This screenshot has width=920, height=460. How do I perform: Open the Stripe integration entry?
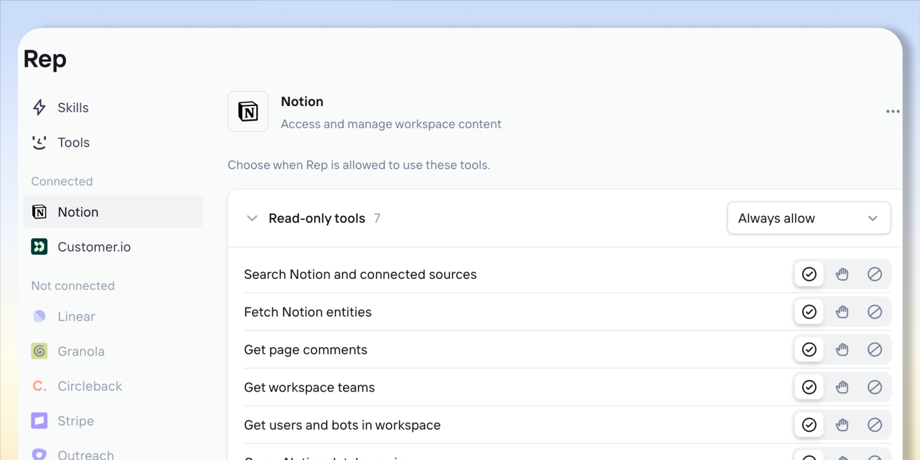[x=113, y=421]
